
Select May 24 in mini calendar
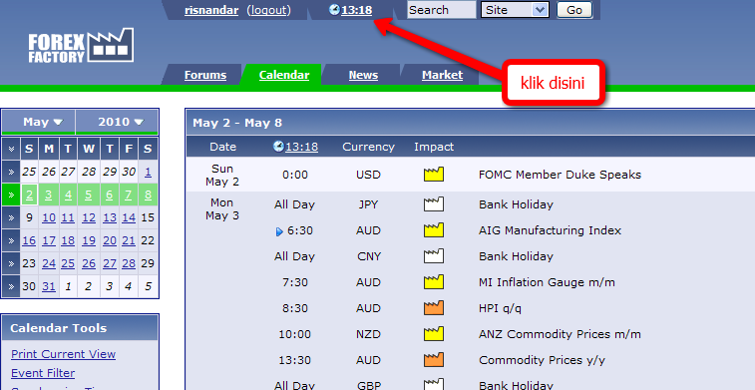pos(49,263)
